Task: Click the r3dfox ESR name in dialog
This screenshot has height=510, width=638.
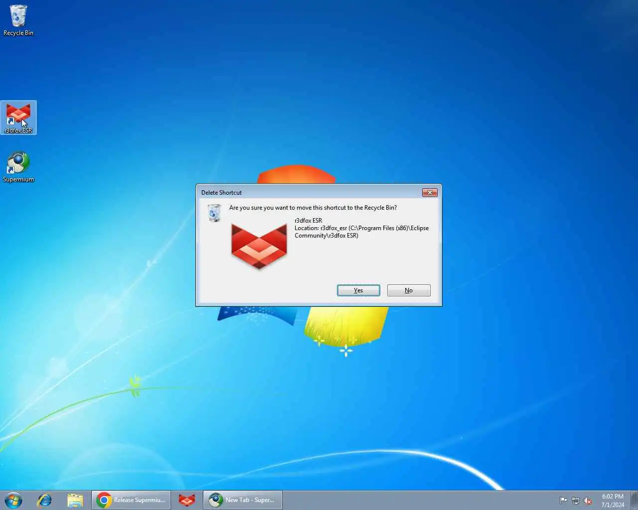Action: point(308,220)
